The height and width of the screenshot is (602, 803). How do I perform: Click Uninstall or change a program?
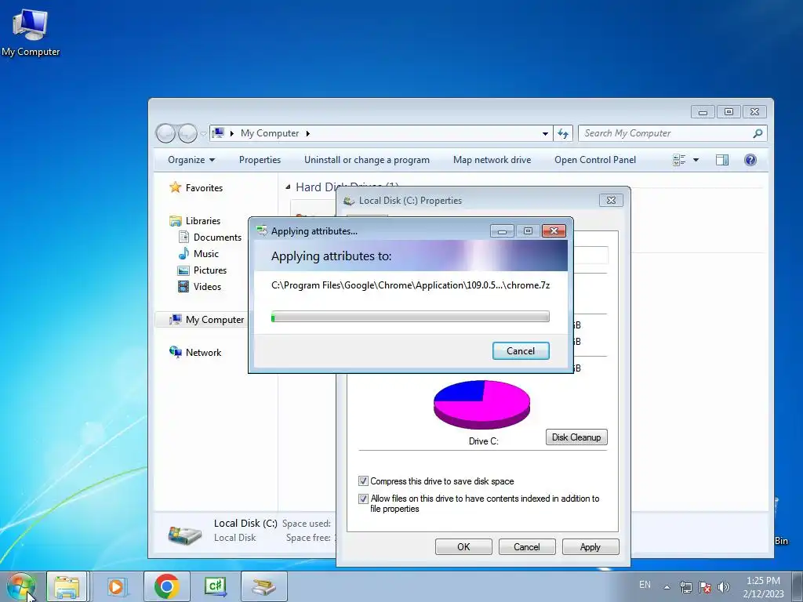click(x=367, y=160)
